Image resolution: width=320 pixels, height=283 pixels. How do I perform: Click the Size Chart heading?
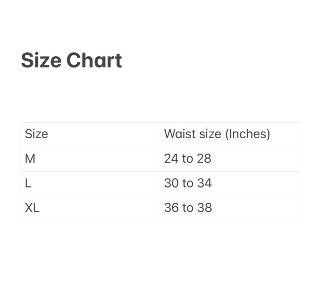[71, 60]
